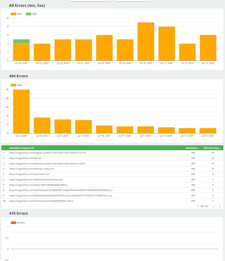This screenshot has height=261, width=225.
Task: Click Jul 15, 2020 bar in All Errors chart
Action: 208,48
